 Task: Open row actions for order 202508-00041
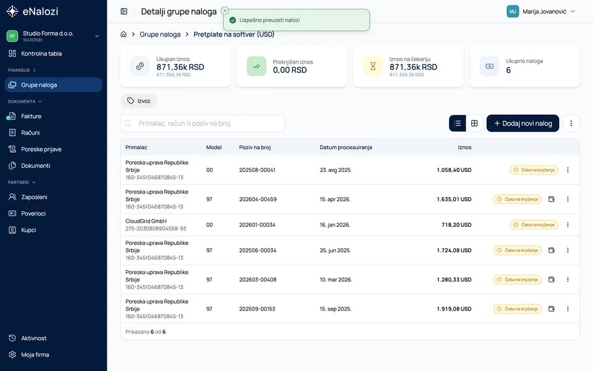point(568,170)
